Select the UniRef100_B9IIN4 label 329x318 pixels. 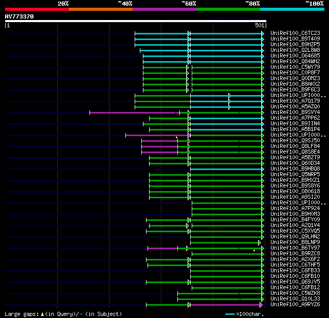coord(295,124)
